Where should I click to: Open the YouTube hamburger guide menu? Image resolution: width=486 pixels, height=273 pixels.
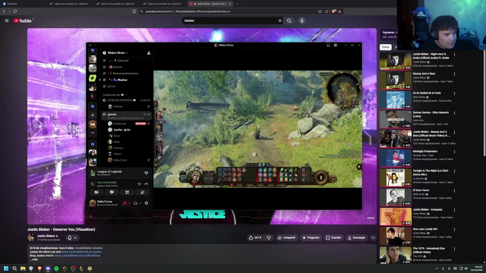point(7,20)
